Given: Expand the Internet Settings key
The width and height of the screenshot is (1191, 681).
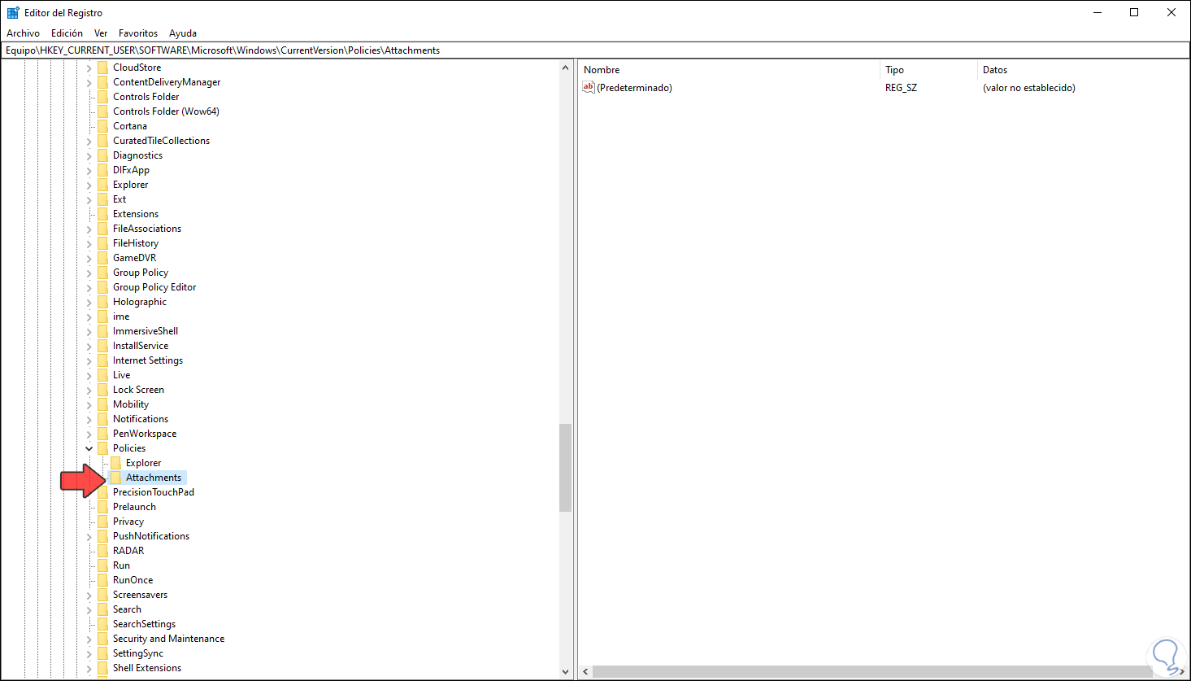Looking at the screenshot, I should pos(89,360).
